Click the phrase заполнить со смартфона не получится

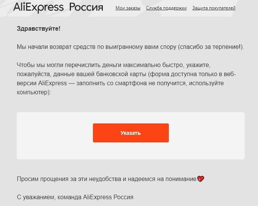(x=132, y=83)
